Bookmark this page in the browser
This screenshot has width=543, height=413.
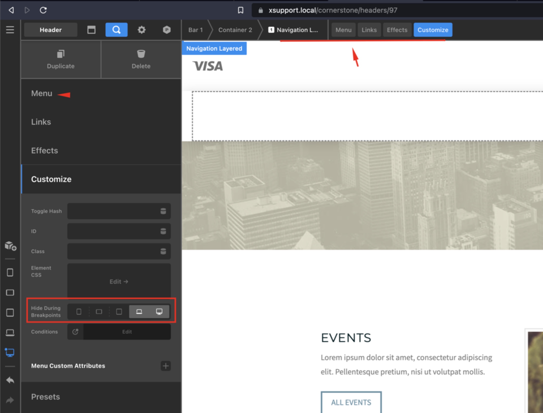point(241,10)
